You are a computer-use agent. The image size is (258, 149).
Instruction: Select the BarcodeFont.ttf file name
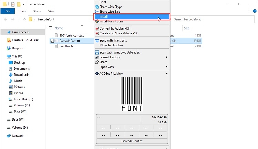70,41
